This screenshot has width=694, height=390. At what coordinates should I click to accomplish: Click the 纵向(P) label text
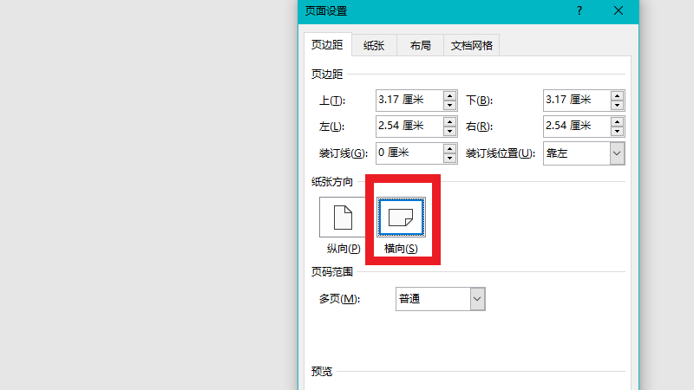click(344, 249)
